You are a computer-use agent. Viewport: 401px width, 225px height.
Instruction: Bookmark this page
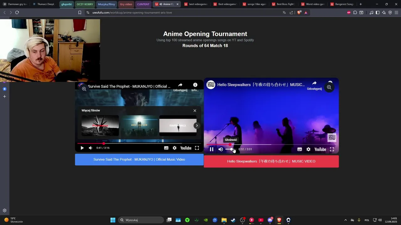(x=80, y=12)
